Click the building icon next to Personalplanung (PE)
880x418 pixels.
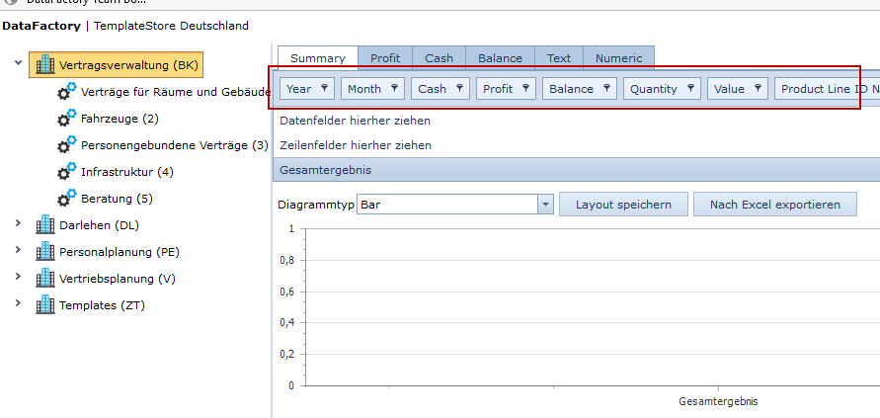(x=45, y=252)
